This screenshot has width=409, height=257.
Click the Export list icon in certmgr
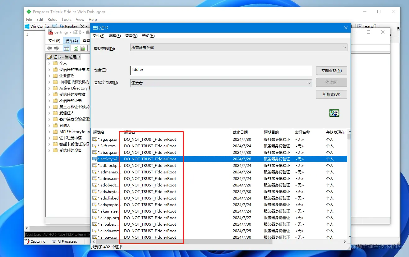point(83,48)
